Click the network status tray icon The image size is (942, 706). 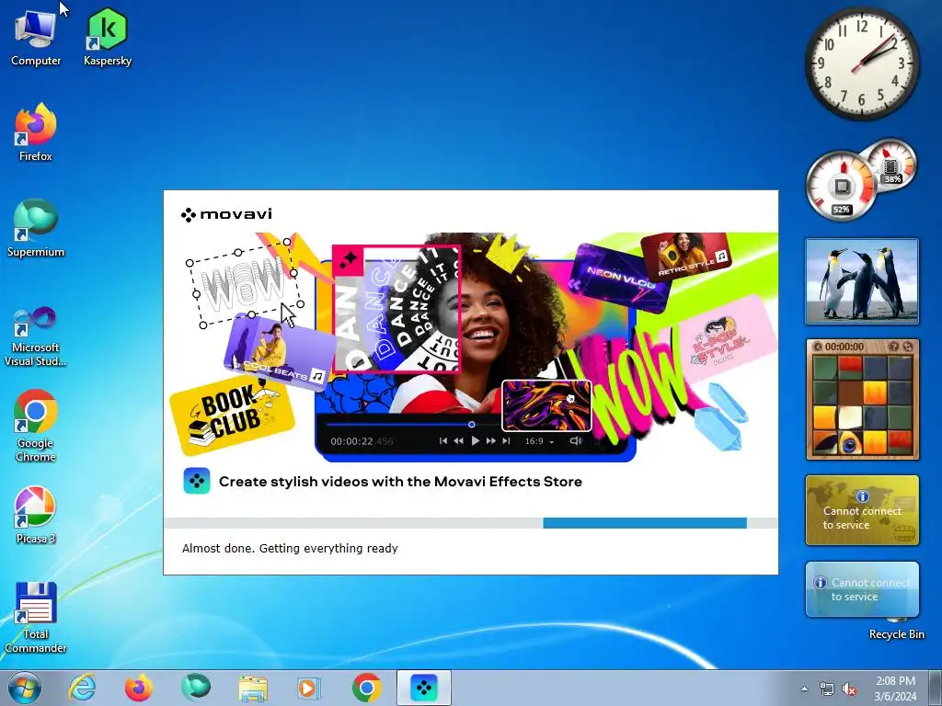coord(827,689)
